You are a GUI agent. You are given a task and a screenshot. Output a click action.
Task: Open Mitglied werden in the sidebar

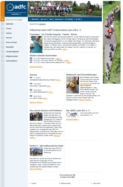point(12,56)
